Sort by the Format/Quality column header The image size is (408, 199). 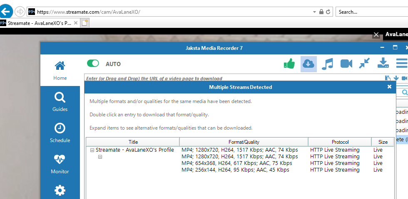[244, 142]
